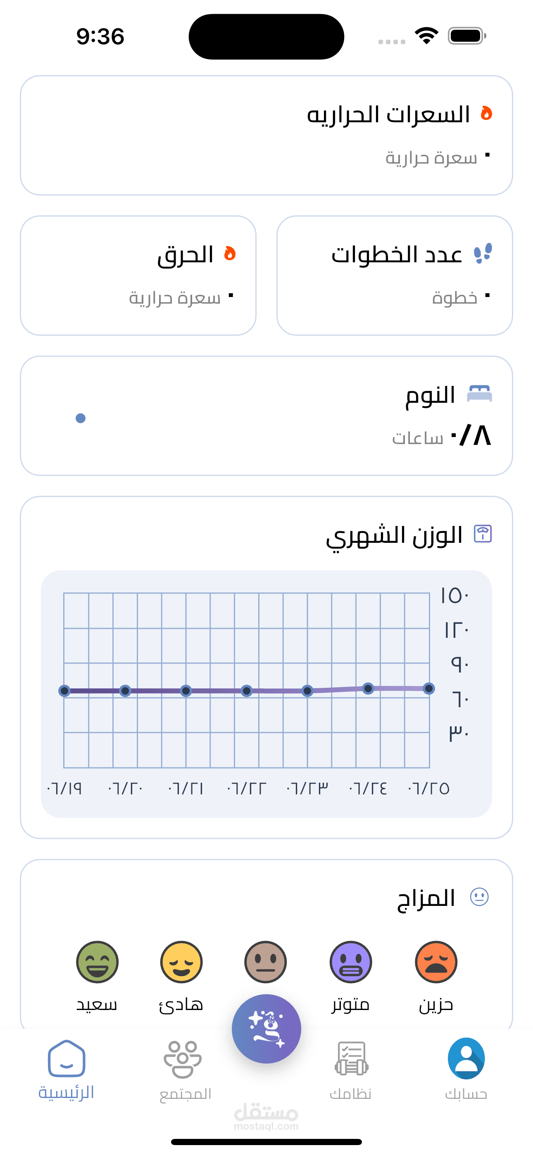Screen dimensions: 533x1155
Task: Select the sad (حزين) mood face
Action: [x=435, y=962]
